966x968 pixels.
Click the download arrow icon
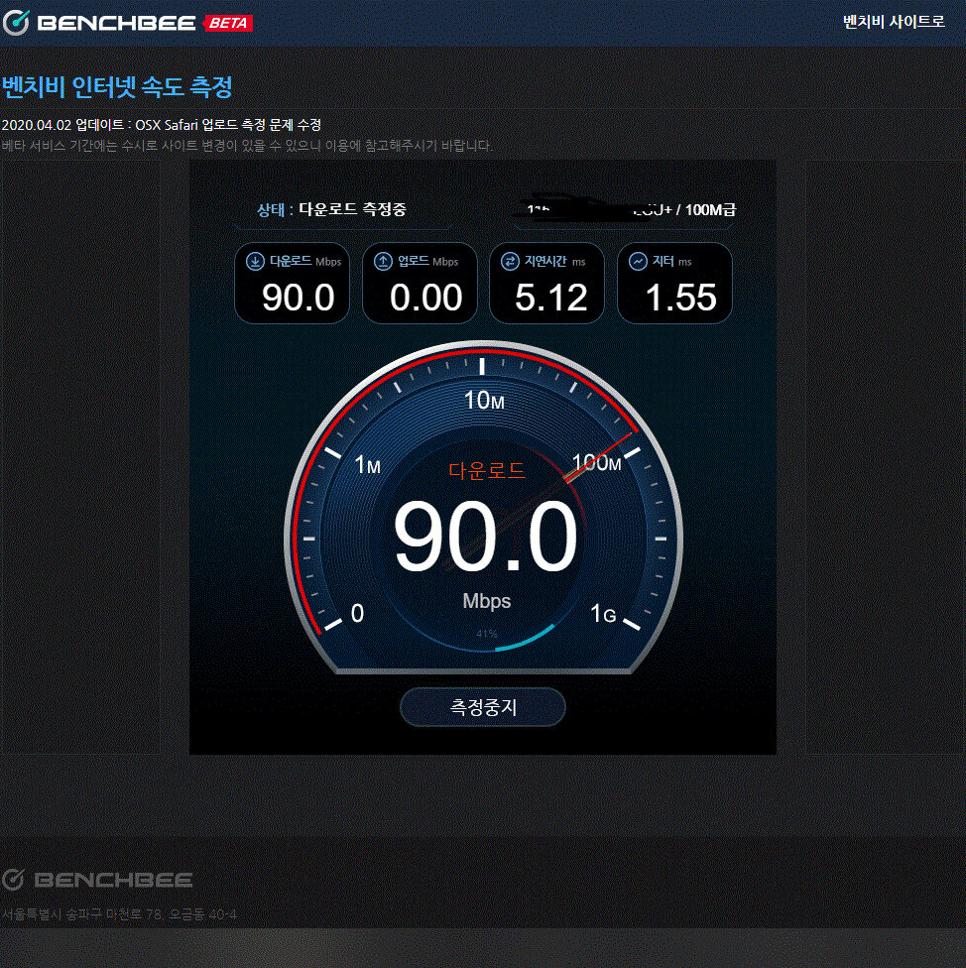pyautogui.click(x=255, y=262)
